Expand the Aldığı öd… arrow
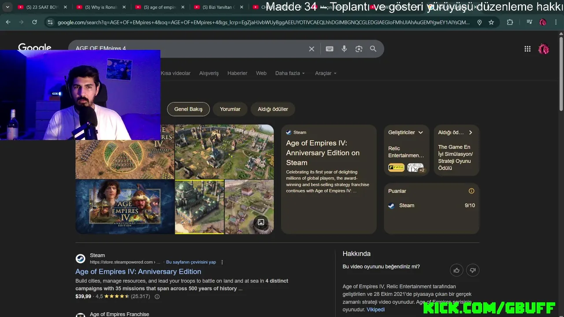This screenshot has height=317, width=564. pos(471,133)
